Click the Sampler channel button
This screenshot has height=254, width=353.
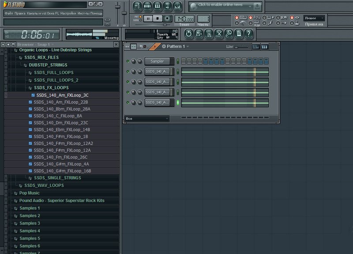(x=157, y=61)
